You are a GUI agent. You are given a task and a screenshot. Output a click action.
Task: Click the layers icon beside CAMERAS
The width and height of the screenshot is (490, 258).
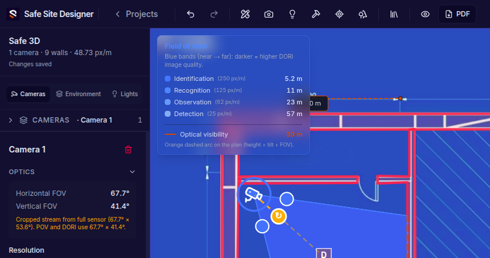[24, 120]
